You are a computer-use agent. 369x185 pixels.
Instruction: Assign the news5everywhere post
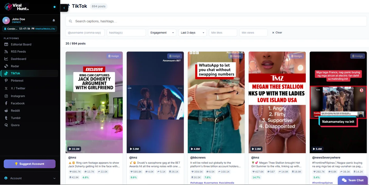click(x=357, y=56)
